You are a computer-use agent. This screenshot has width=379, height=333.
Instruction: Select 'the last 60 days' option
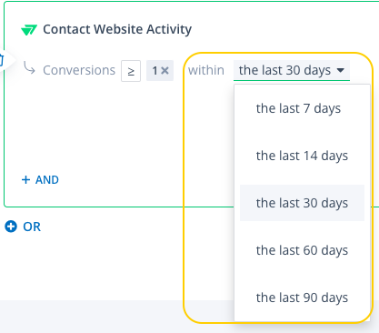(x=302, y=250)
